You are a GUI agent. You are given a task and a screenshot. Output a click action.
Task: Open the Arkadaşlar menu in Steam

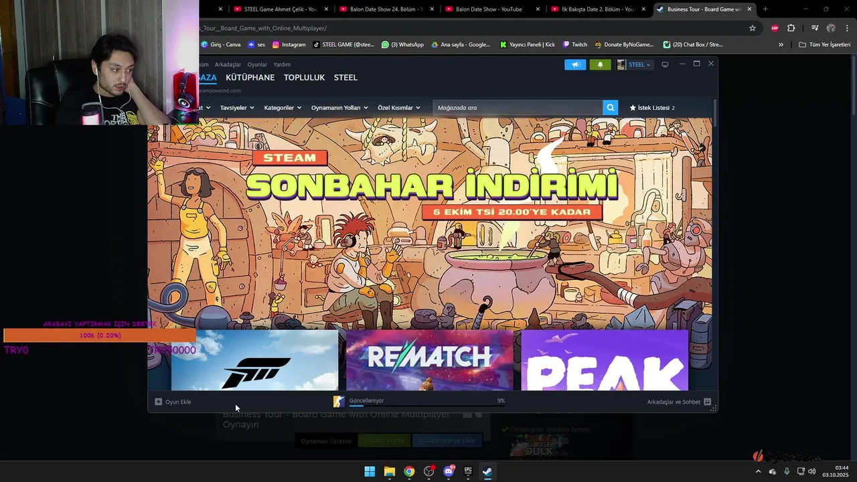pos(228,65)
